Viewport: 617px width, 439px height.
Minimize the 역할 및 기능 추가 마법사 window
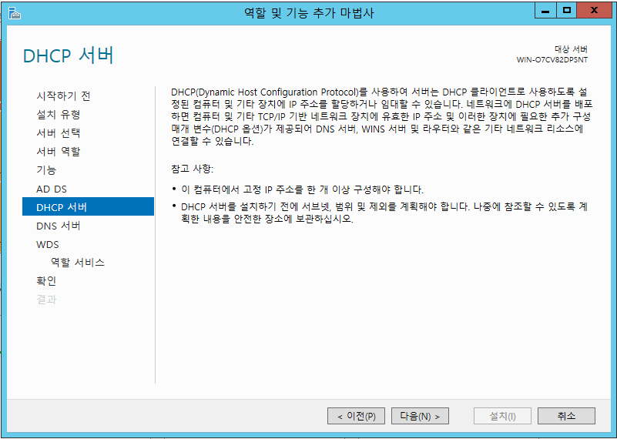pos(546,11)
